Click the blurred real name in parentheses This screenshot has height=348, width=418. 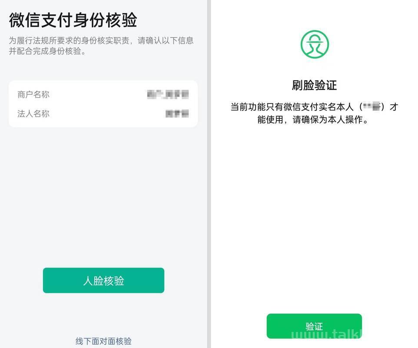point(372,107)
